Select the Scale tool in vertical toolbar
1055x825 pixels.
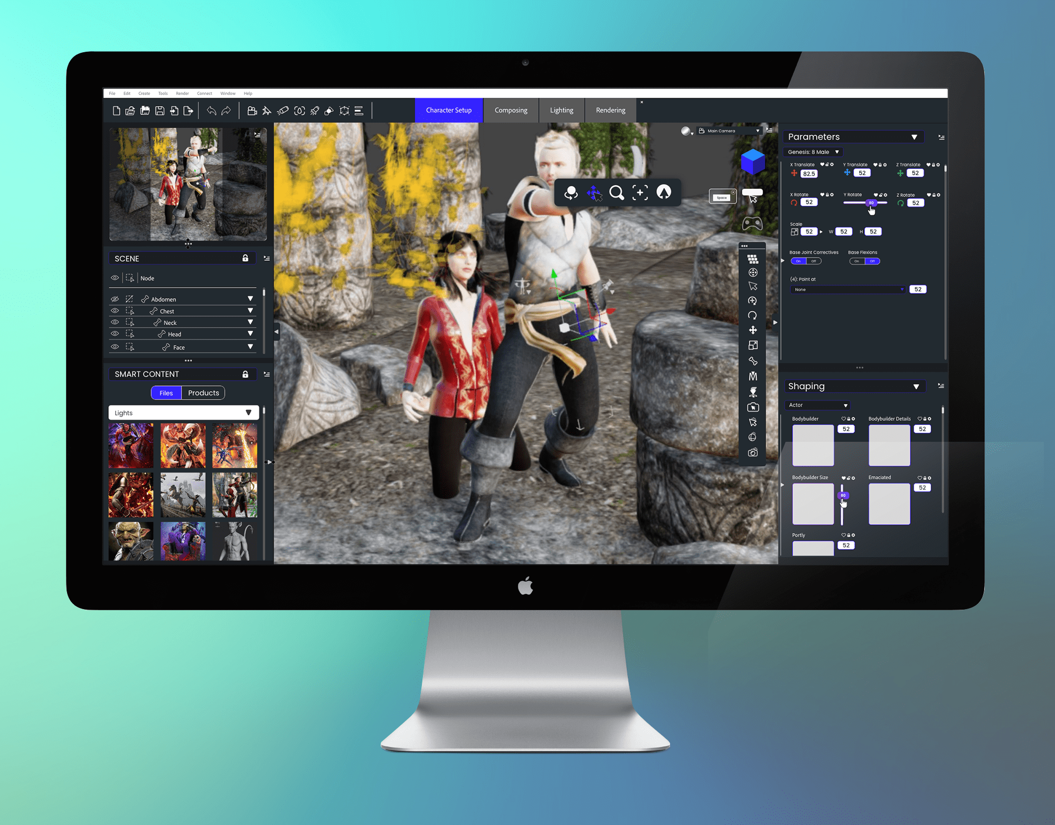point(753,345)
